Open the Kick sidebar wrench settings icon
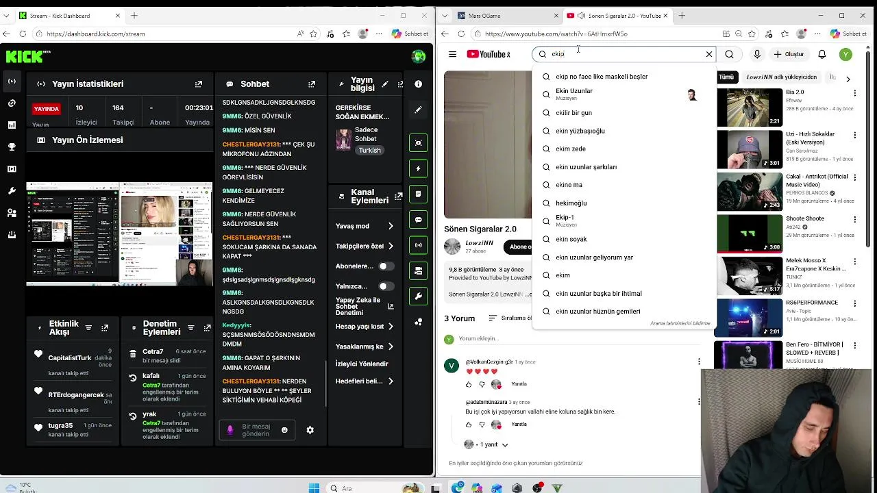877x493 pixels. [12, 191]
